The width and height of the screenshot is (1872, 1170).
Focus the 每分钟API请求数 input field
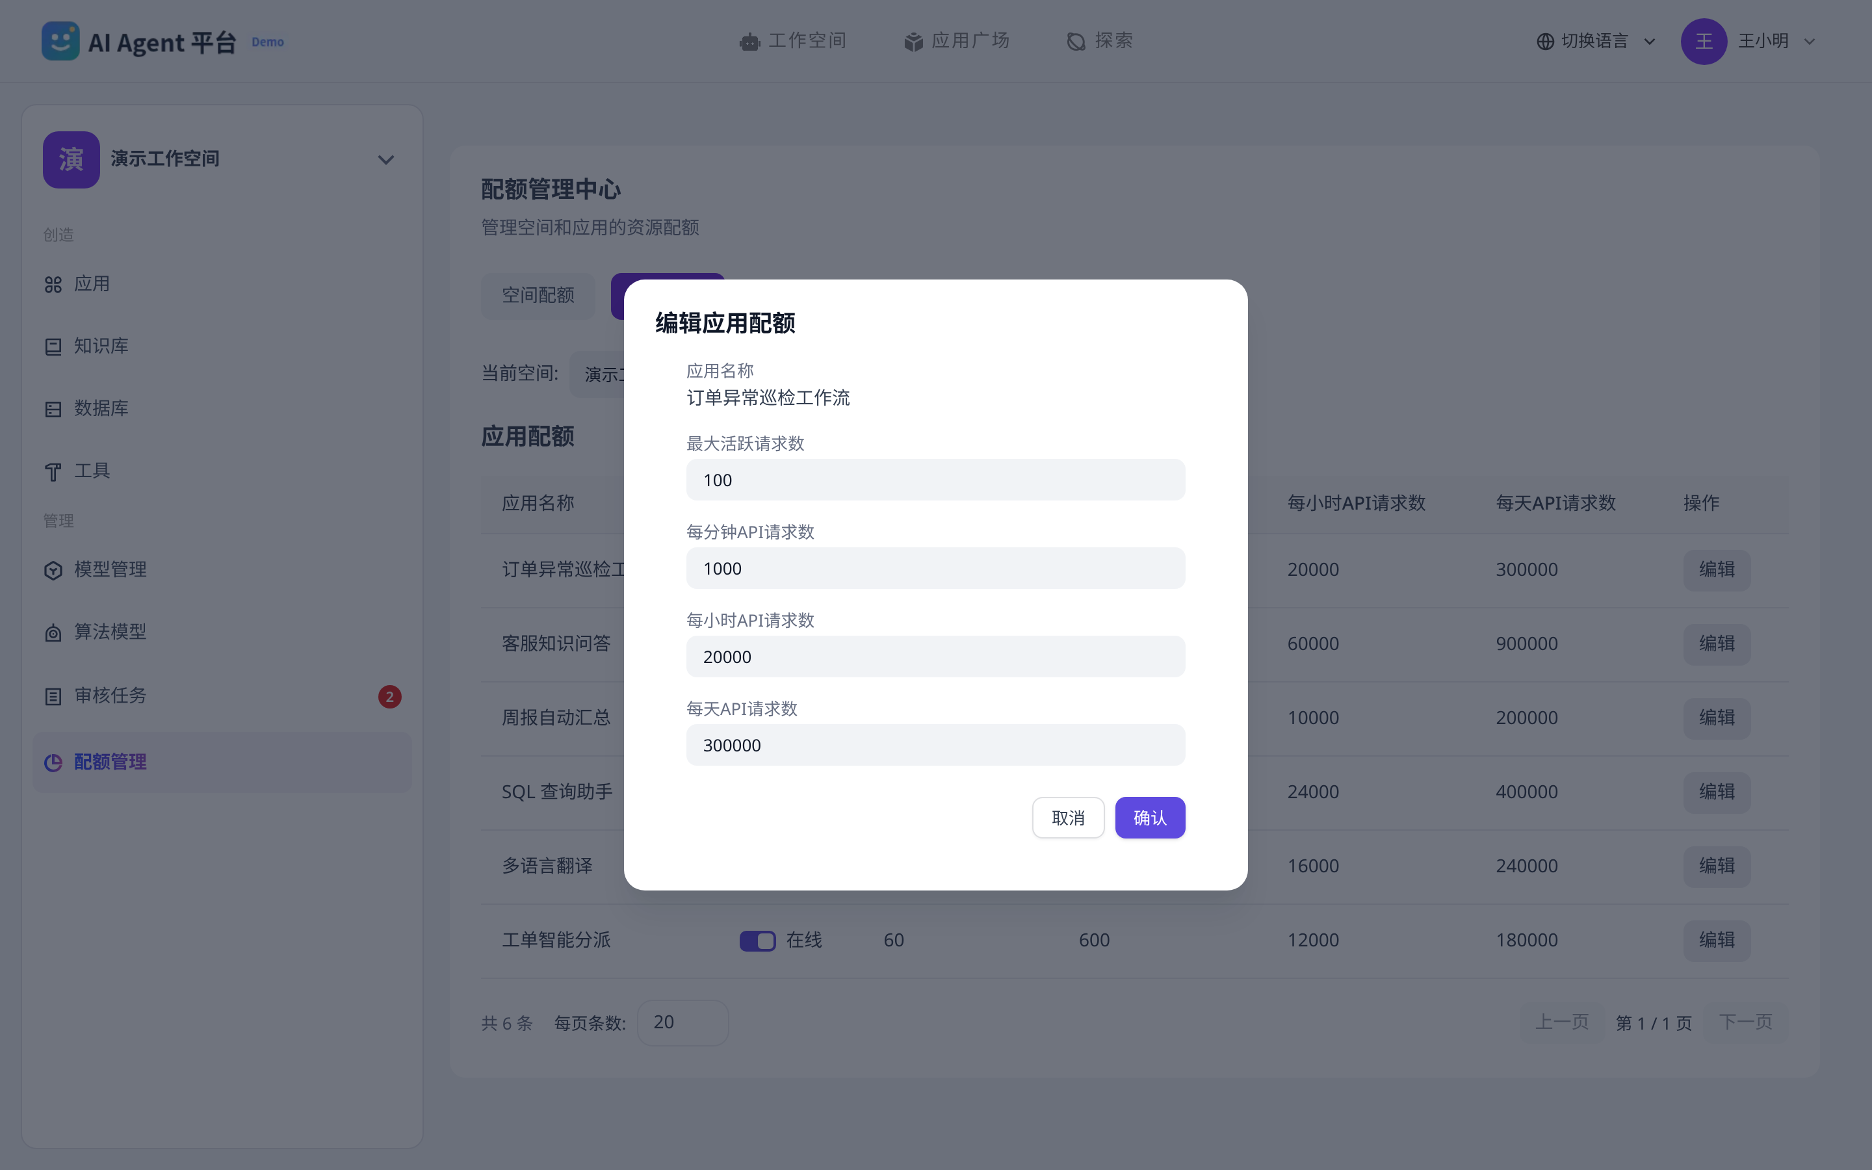(x=935, y=568)
